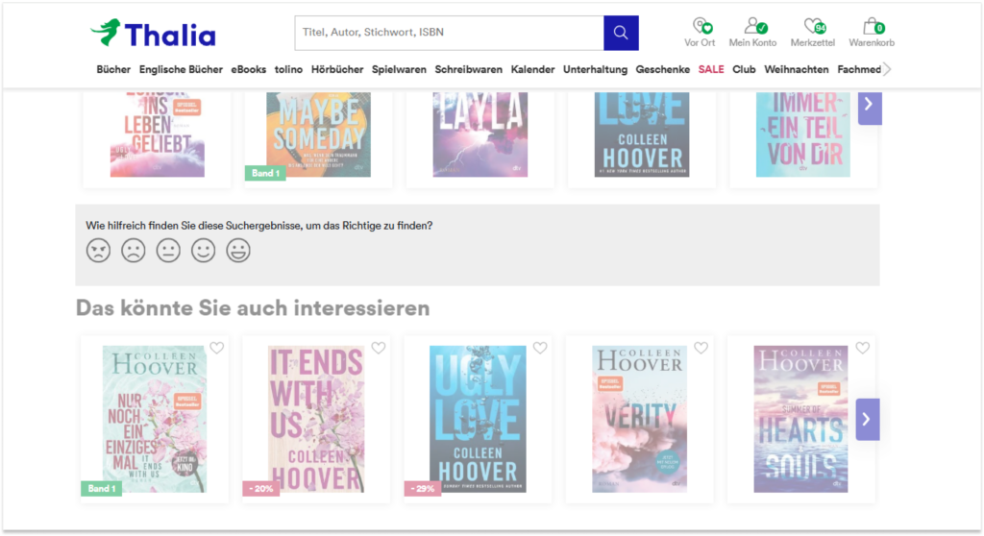Screen dimensions: 984x536
Task: Open the Vor Ort store locator icon
Action: pos(700,33)
